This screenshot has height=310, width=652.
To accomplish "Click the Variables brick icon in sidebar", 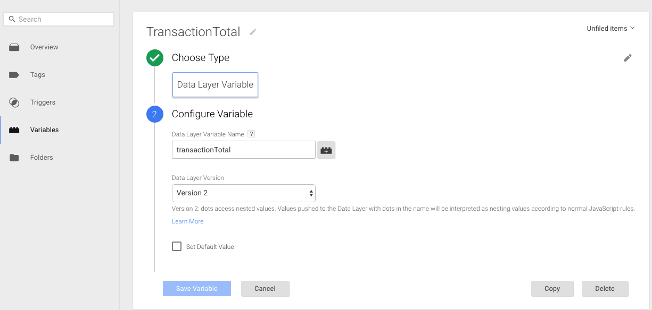I will 14,130.
